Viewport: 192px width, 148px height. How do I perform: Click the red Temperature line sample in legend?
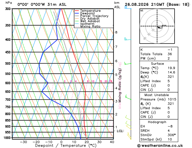point(77,11)
